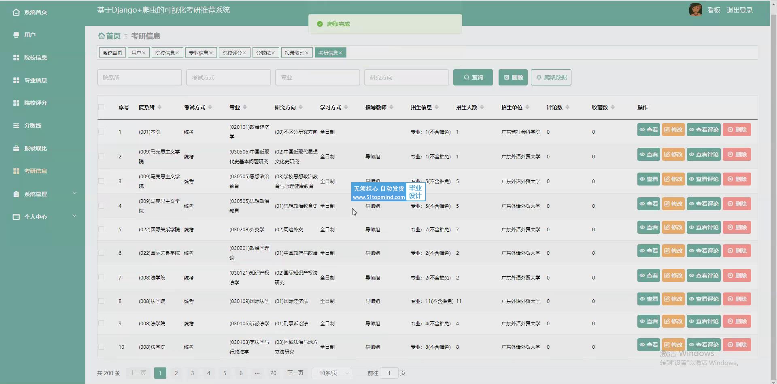Delete row 8 with 删除 button
777x384 pixels.
tap(737, 299)
